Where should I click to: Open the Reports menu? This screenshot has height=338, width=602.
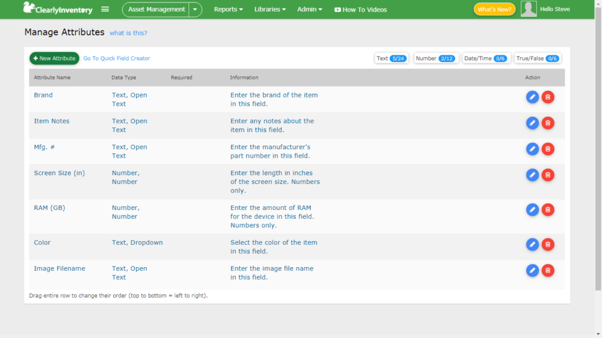[x=228, y=9]
